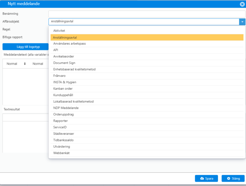Pick Frånvaro from the list

click(147, 76)
